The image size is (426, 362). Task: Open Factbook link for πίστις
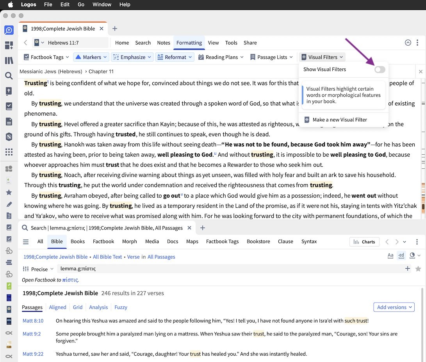70,280
